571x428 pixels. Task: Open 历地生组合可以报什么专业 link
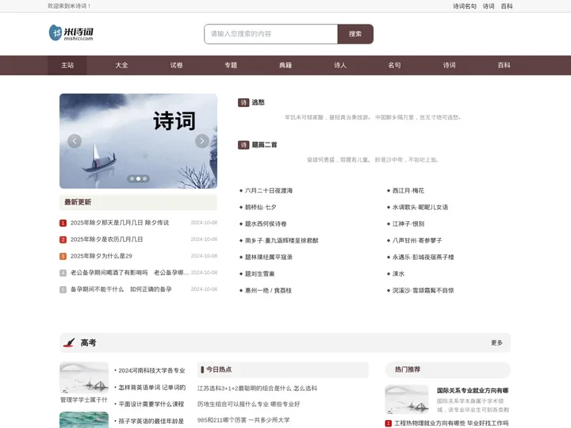click(249, 404)
